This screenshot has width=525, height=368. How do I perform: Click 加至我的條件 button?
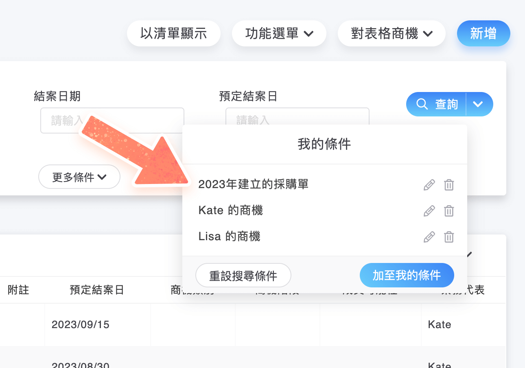(407, 276)
